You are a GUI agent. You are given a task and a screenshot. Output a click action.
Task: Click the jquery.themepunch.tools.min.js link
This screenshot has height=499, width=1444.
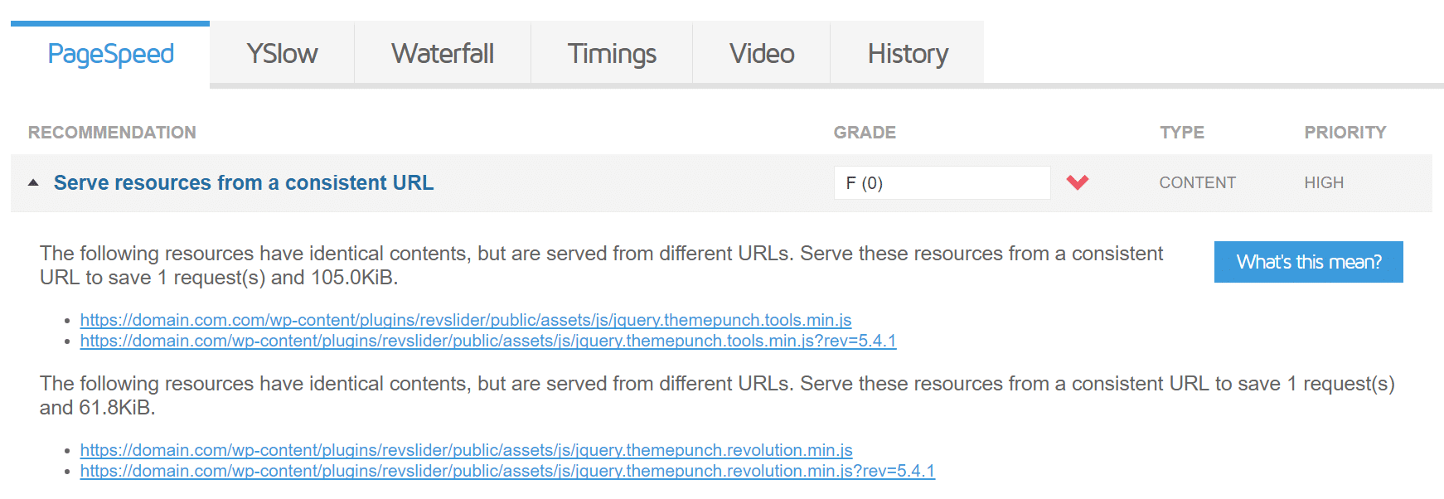tap(464, 319)
